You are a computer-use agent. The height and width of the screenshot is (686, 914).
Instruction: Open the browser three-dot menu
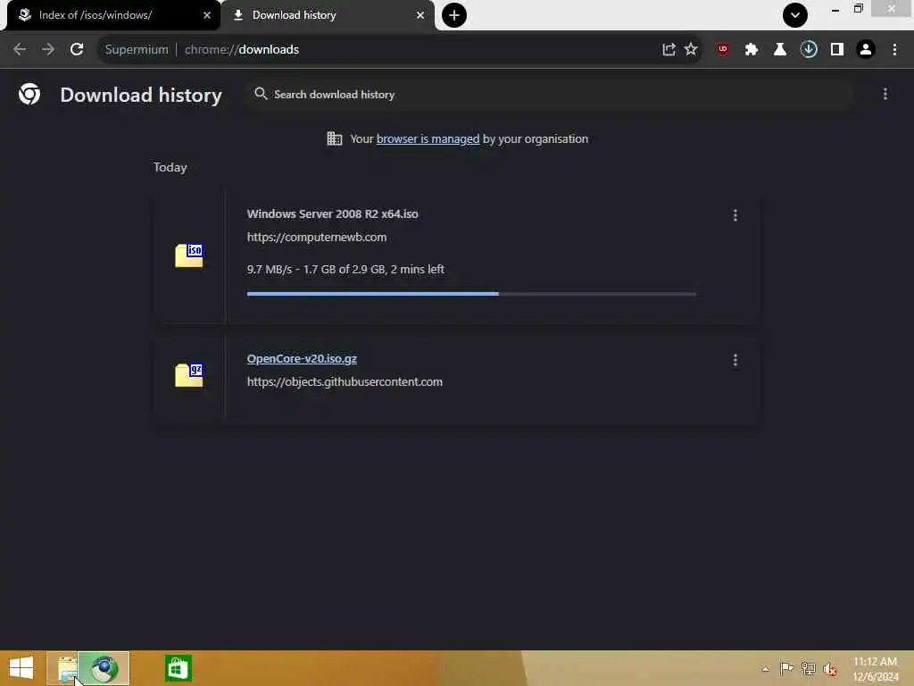pyautogui.click(x=894, y=50)
